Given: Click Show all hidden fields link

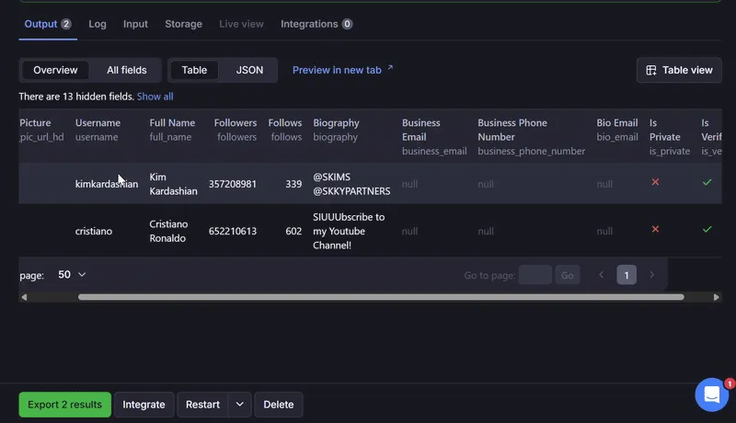Looking at the screenshot, I should (155, 97).
